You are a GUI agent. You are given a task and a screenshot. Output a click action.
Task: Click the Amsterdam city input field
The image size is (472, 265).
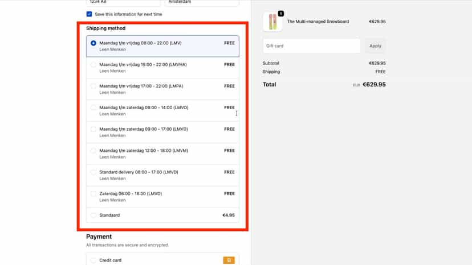pos(202,2)
